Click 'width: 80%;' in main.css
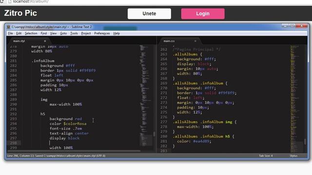 pos(190,73)
